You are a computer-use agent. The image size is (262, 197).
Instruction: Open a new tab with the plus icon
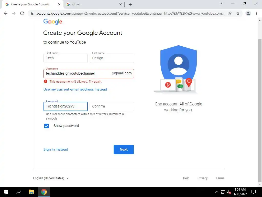pyautogui.click(x=130, y=4)
